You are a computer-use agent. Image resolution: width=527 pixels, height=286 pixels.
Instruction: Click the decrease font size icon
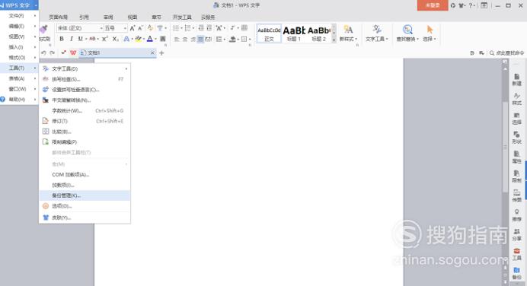coord(140,28)
